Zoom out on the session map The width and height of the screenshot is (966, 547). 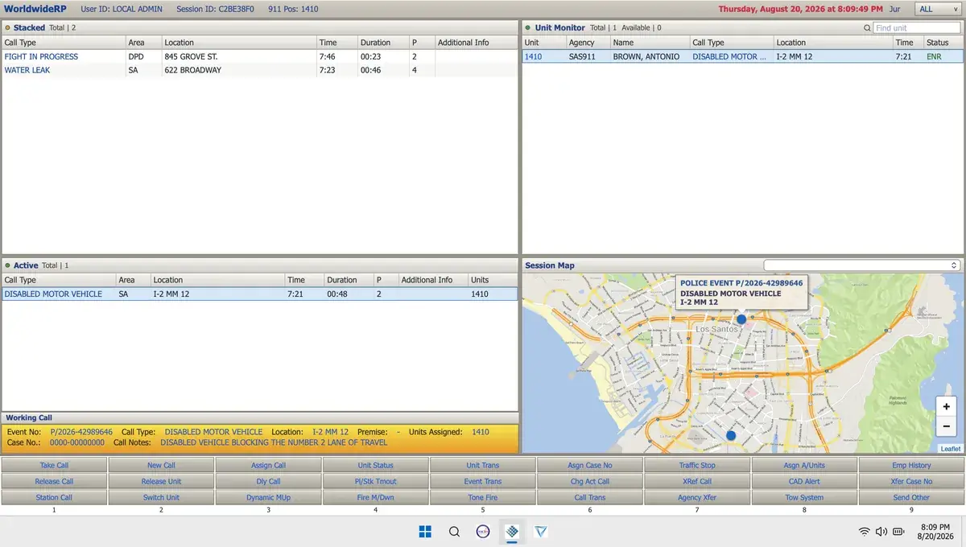(947, 426)
